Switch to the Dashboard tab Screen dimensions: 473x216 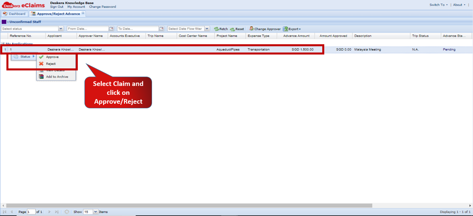[x=14, y=14]
